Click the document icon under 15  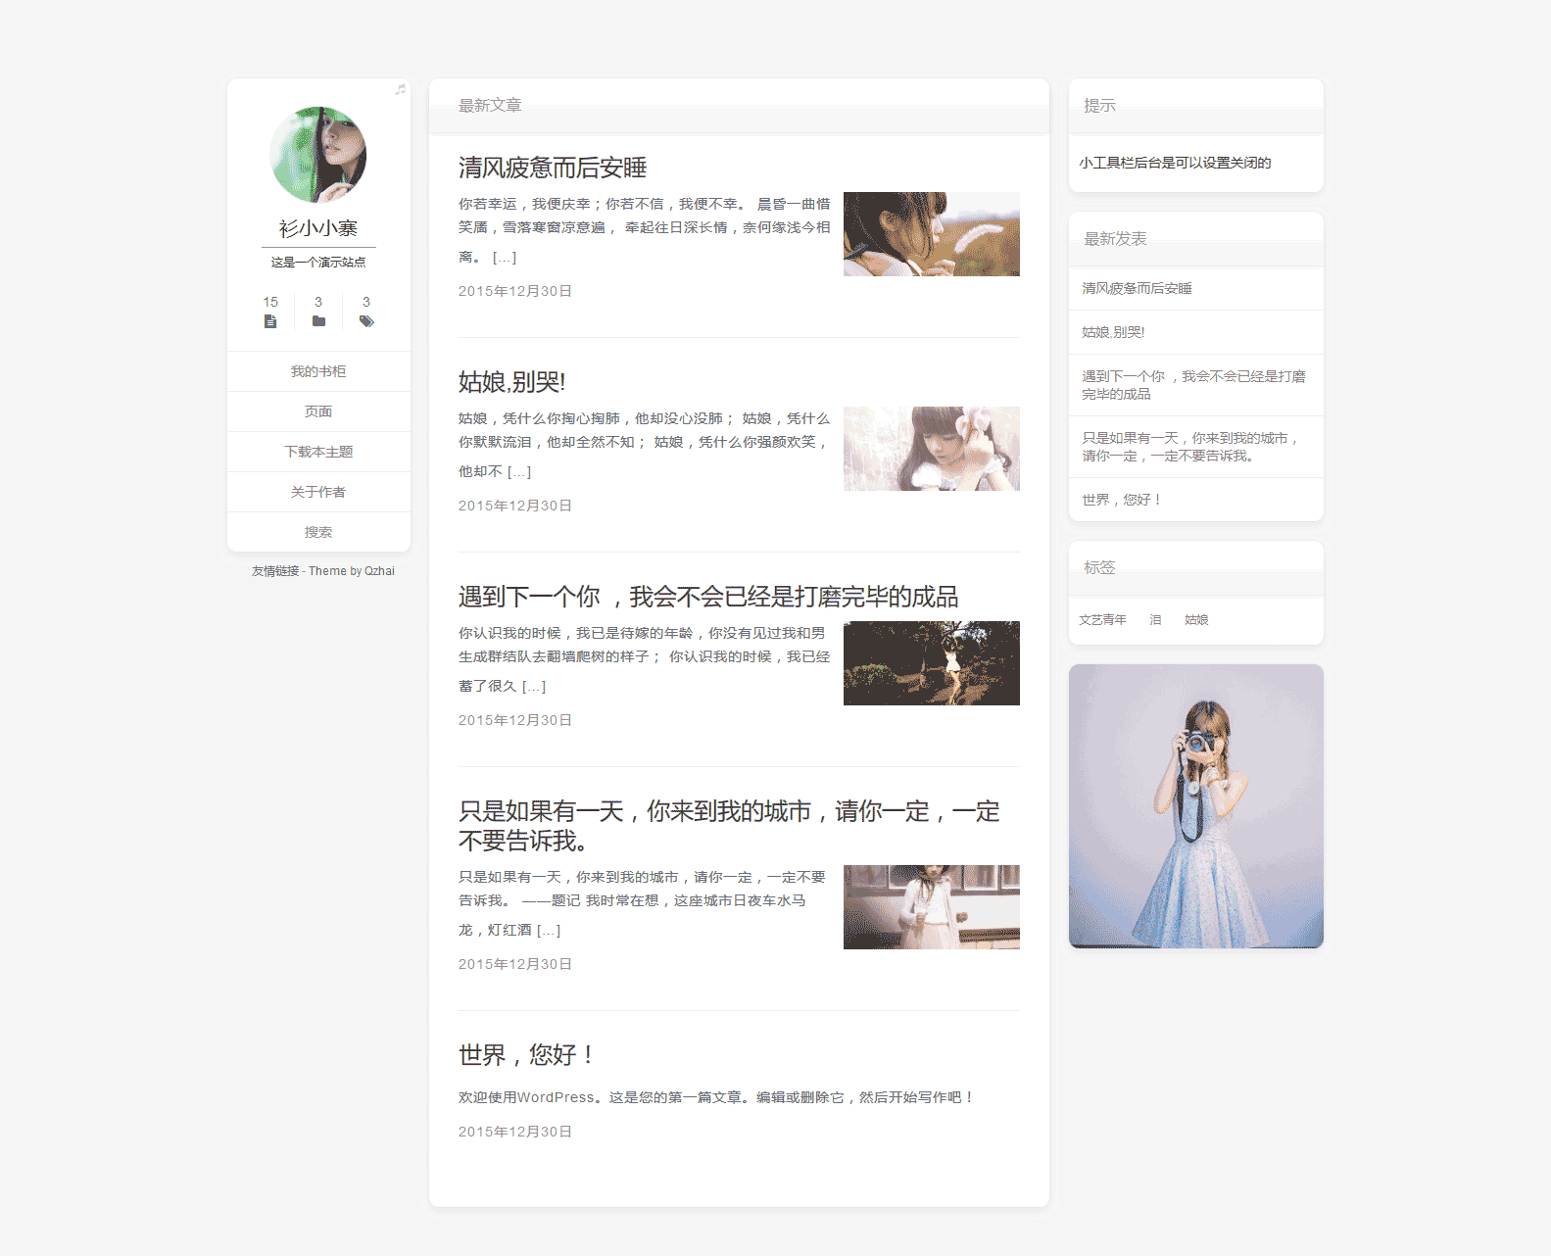tap(270, 321)
